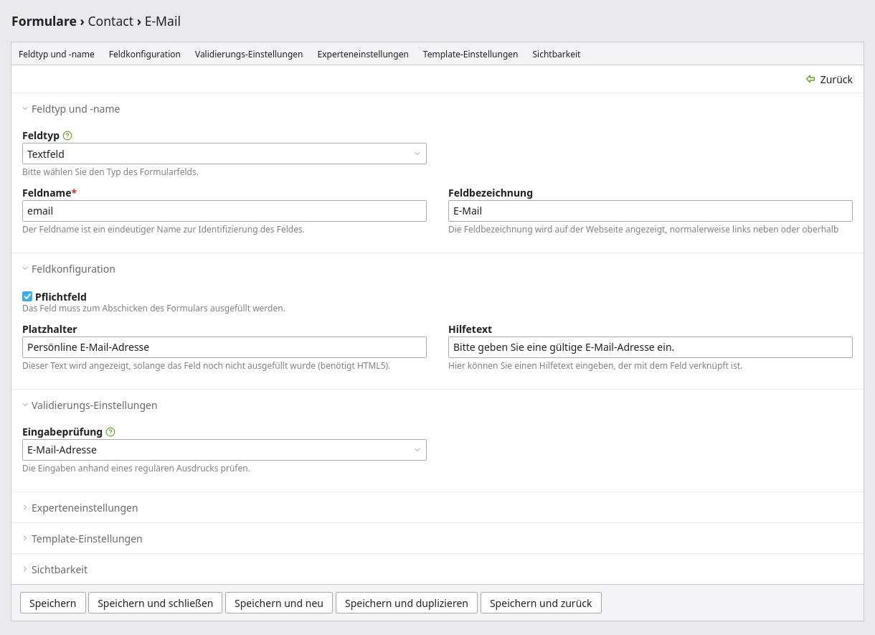Focus the Feldbezeichnung input containing E-Mail
The width and height of the screenshot is (875, 635).
point(651,211)
